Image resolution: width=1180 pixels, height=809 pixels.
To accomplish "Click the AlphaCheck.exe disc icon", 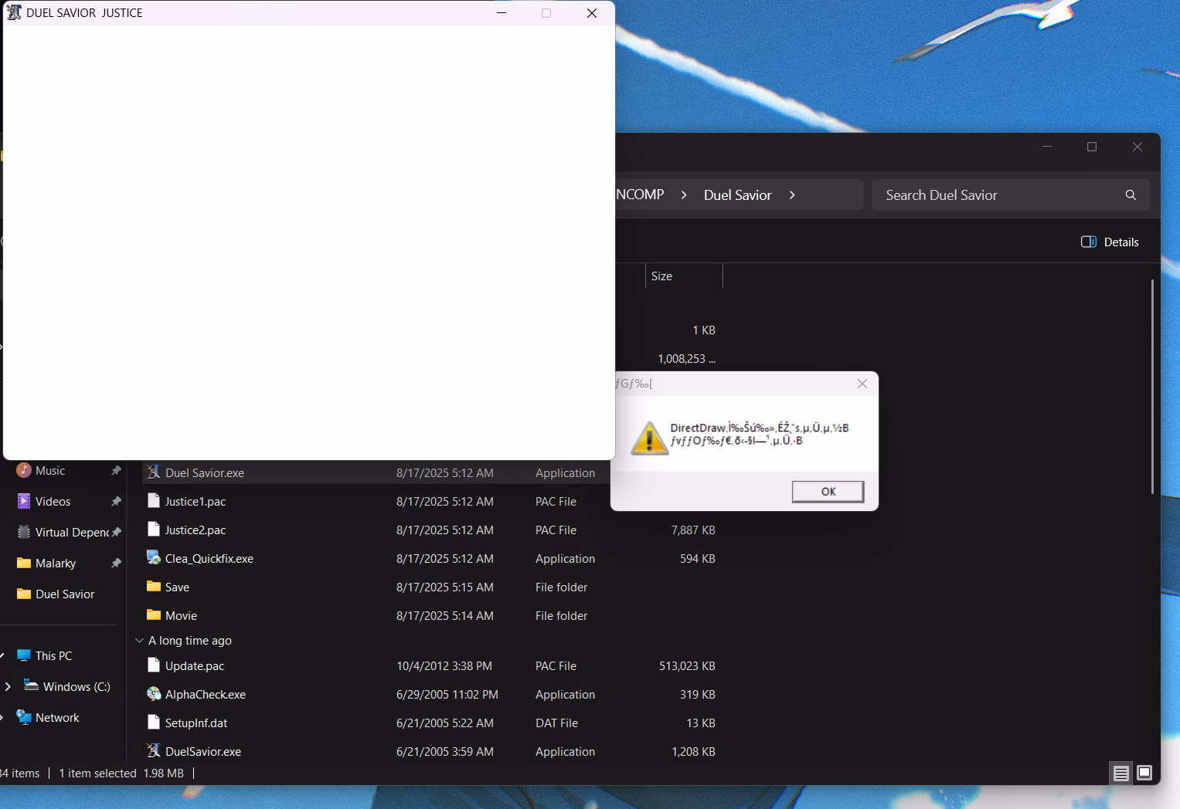I will point(154,694).
